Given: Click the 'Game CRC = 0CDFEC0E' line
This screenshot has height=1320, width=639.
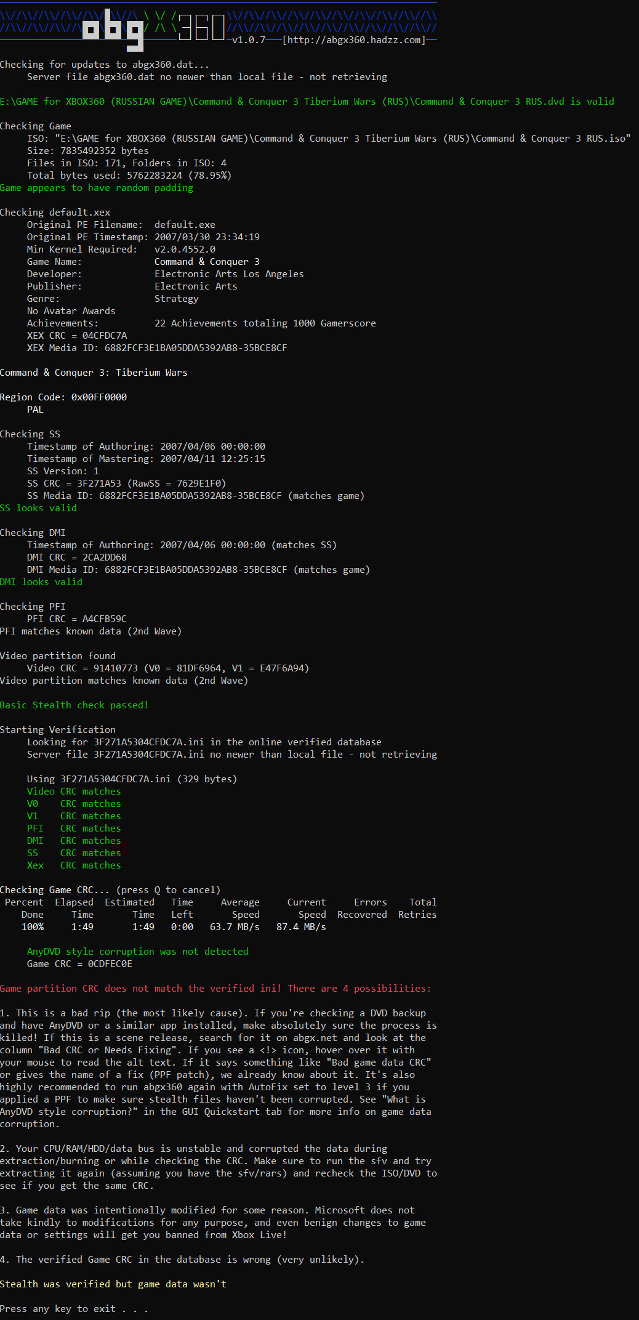Looking at the screenshot, I should click(x=79, y=964).
